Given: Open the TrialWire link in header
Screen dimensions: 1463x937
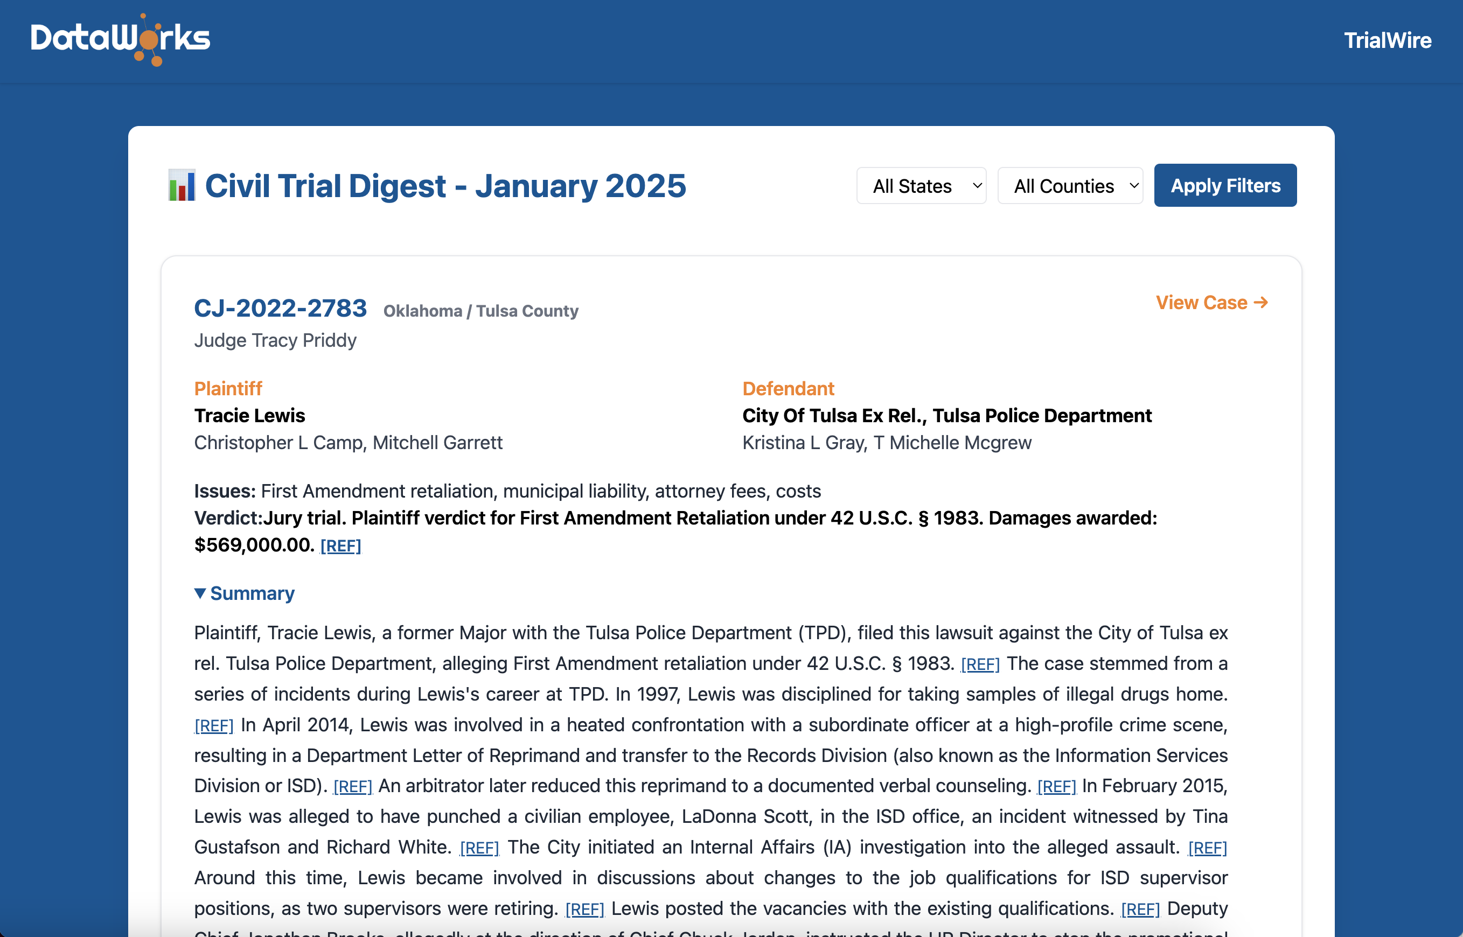Looking at the screenshot, I should tap(1388, 40).
